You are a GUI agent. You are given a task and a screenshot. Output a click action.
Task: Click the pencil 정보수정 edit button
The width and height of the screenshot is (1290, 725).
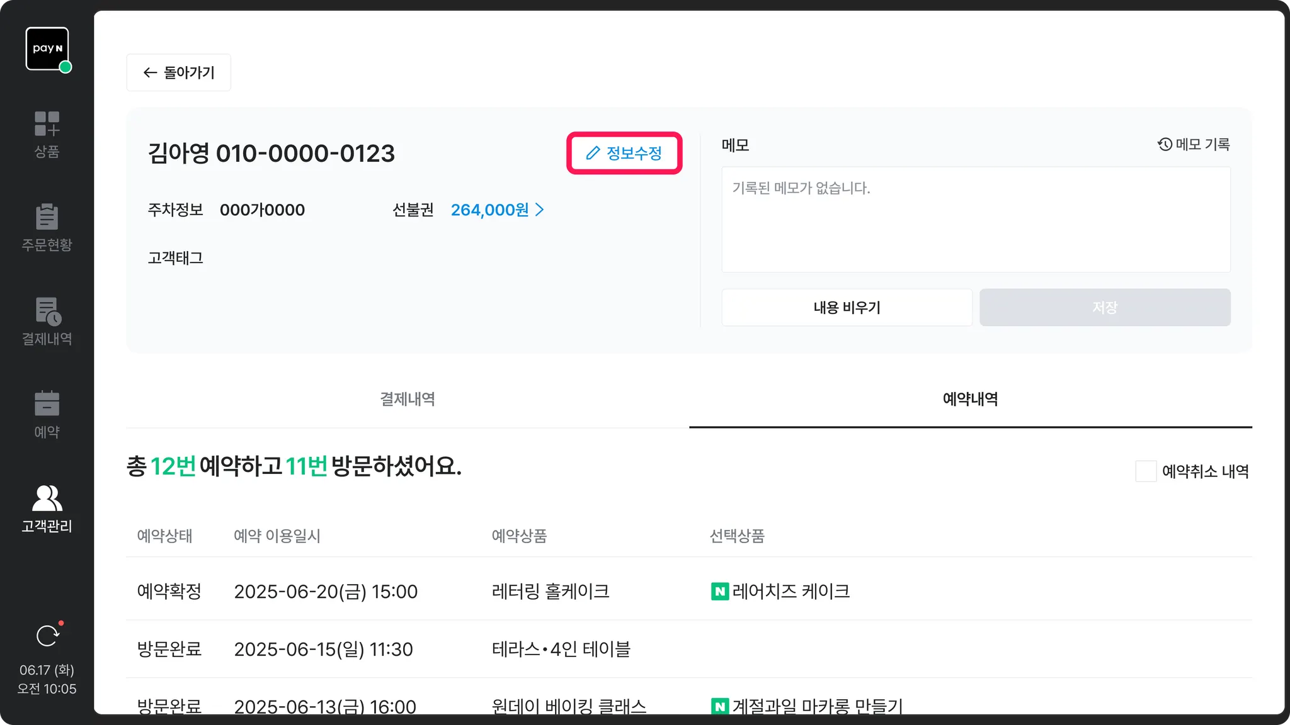624,153
